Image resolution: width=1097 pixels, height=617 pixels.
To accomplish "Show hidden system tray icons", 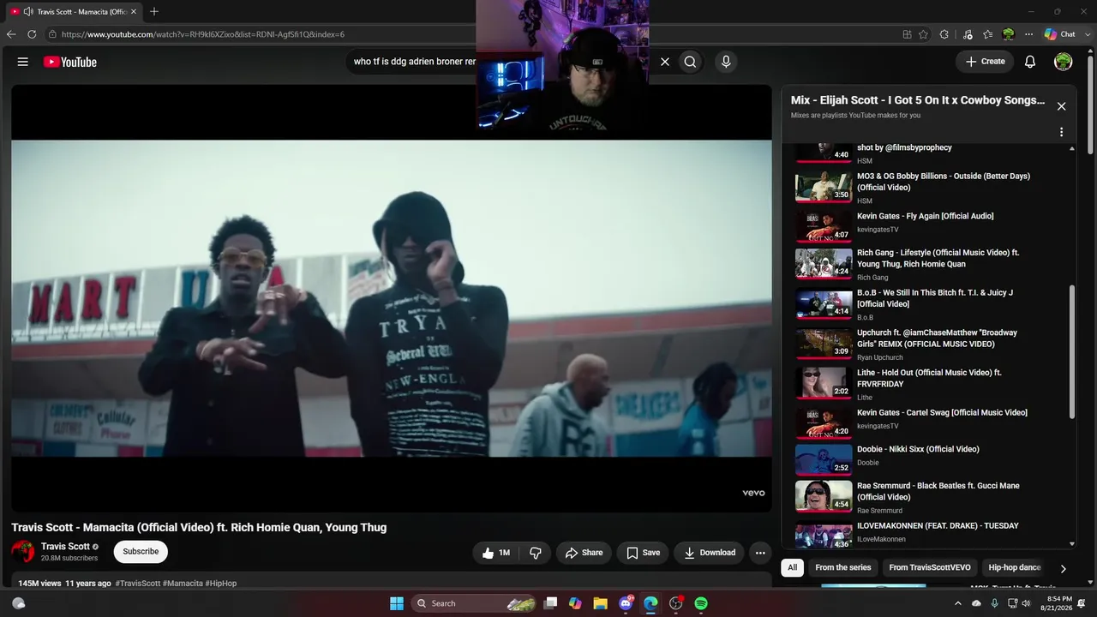I will [x=958, y=603].
